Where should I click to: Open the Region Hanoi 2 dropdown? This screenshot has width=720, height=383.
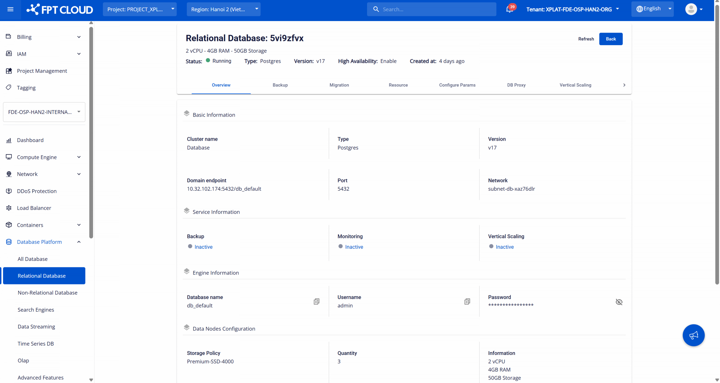(x=223, y=9)
